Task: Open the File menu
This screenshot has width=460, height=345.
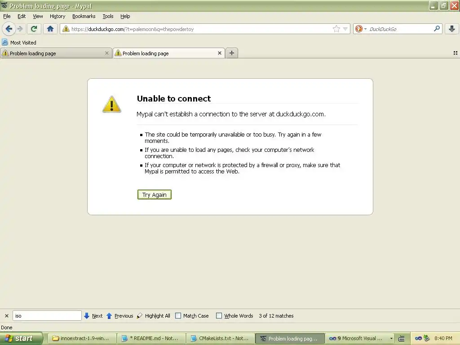Action: [x=7, y=17]
